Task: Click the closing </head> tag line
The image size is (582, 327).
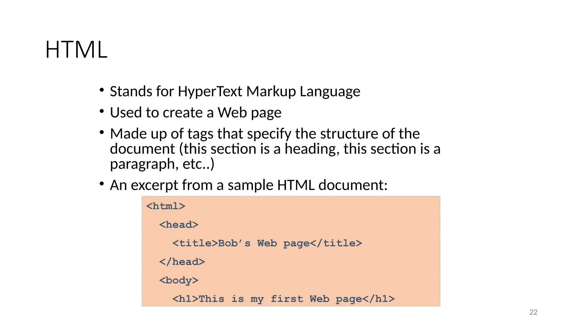Action: pyautogui.click(x=182, y=262)
